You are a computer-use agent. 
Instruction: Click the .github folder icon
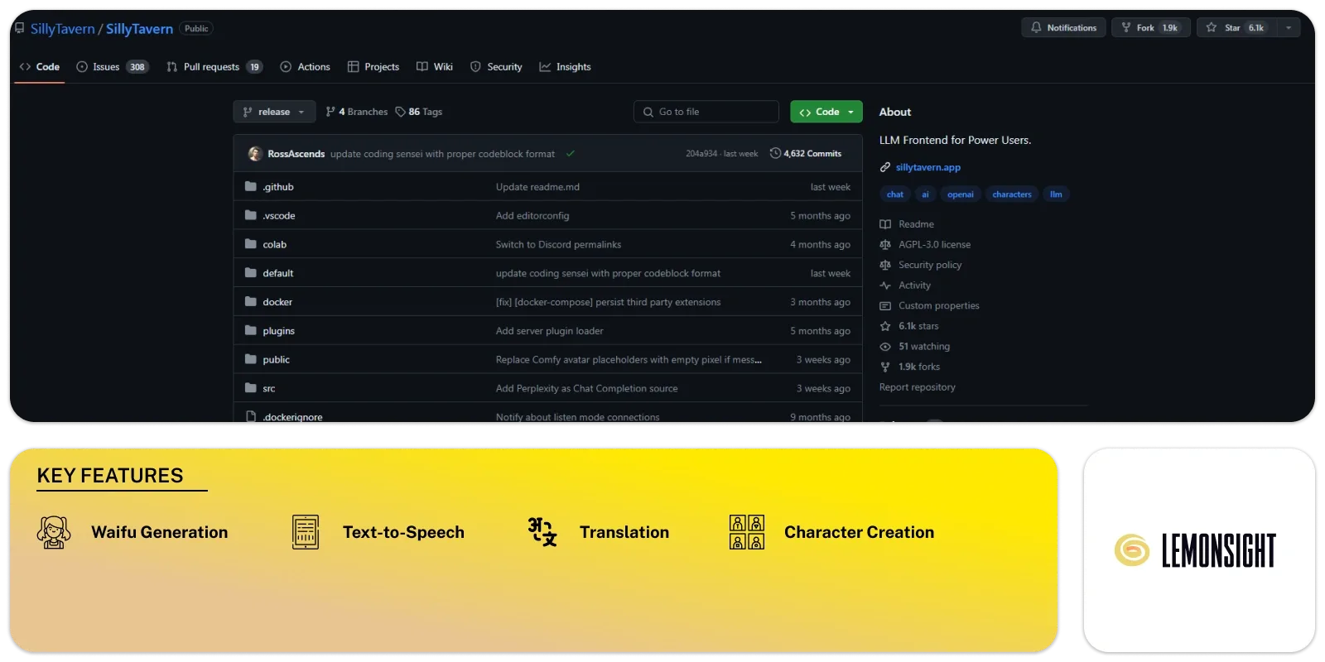coord(251,186)
